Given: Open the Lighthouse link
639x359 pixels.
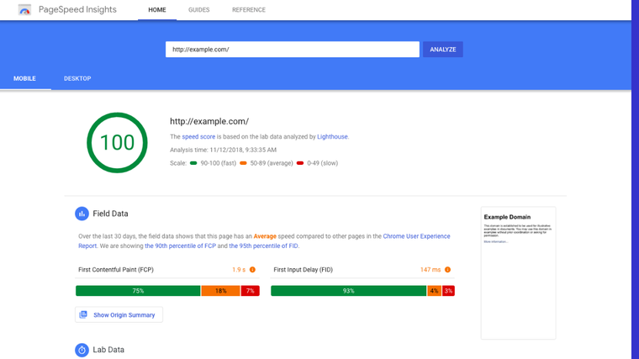Looking at the screenshot, I should pos(332,136).
